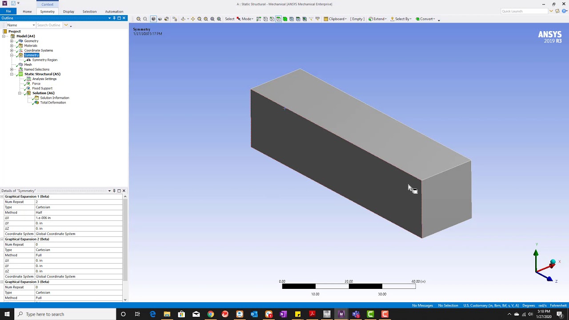Screen dimensions: 569x320
Task: Select the Total Deformation result item
Action: click(x=53, y=103)
